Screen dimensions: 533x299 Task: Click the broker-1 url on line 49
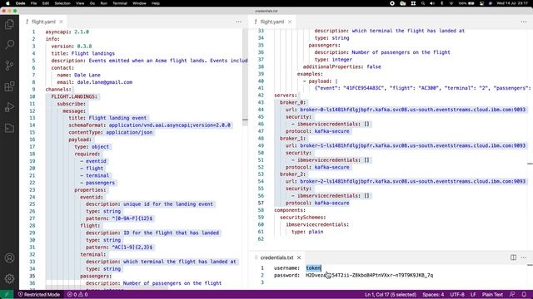tap(413, 145)
